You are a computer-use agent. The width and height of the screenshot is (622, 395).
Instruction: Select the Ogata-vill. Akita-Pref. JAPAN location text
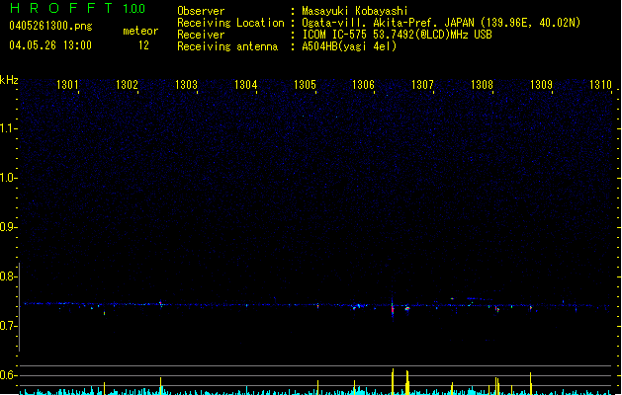pos(441,23)
